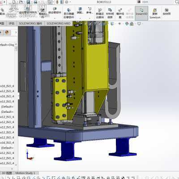This screenshot has height=179, width=179.
Task: Open the dropdown under 移动零部件
Action: (55, 18)
